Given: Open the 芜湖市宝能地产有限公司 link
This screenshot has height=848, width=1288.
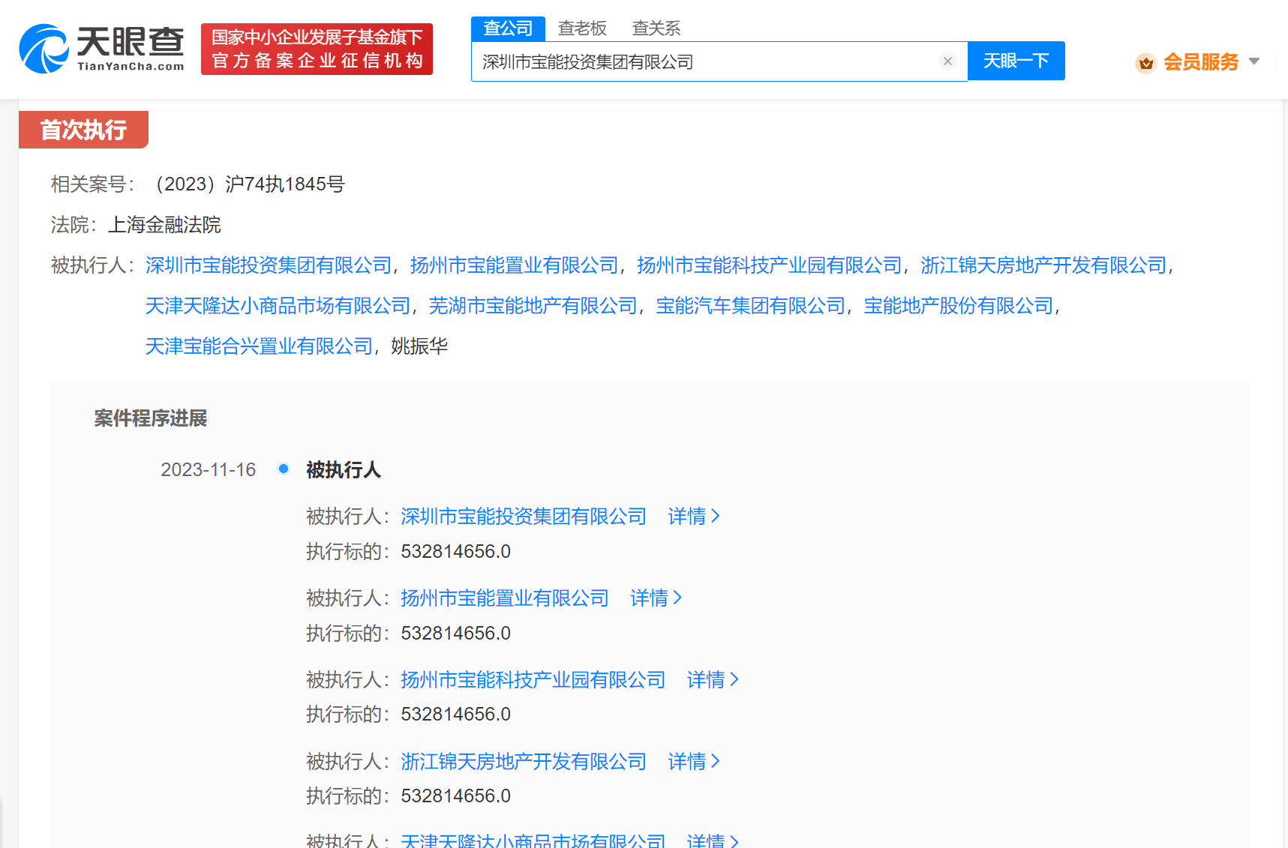Looking at the screenshot, I should pyautogui.click(x=533, y=306).
